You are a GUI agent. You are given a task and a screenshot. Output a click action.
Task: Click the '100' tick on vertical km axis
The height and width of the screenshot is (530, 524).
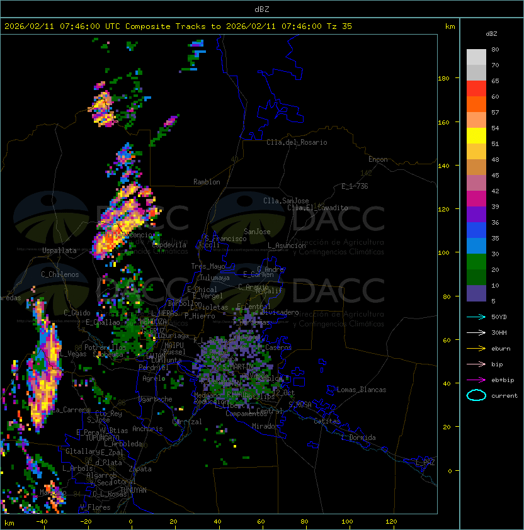443,253
